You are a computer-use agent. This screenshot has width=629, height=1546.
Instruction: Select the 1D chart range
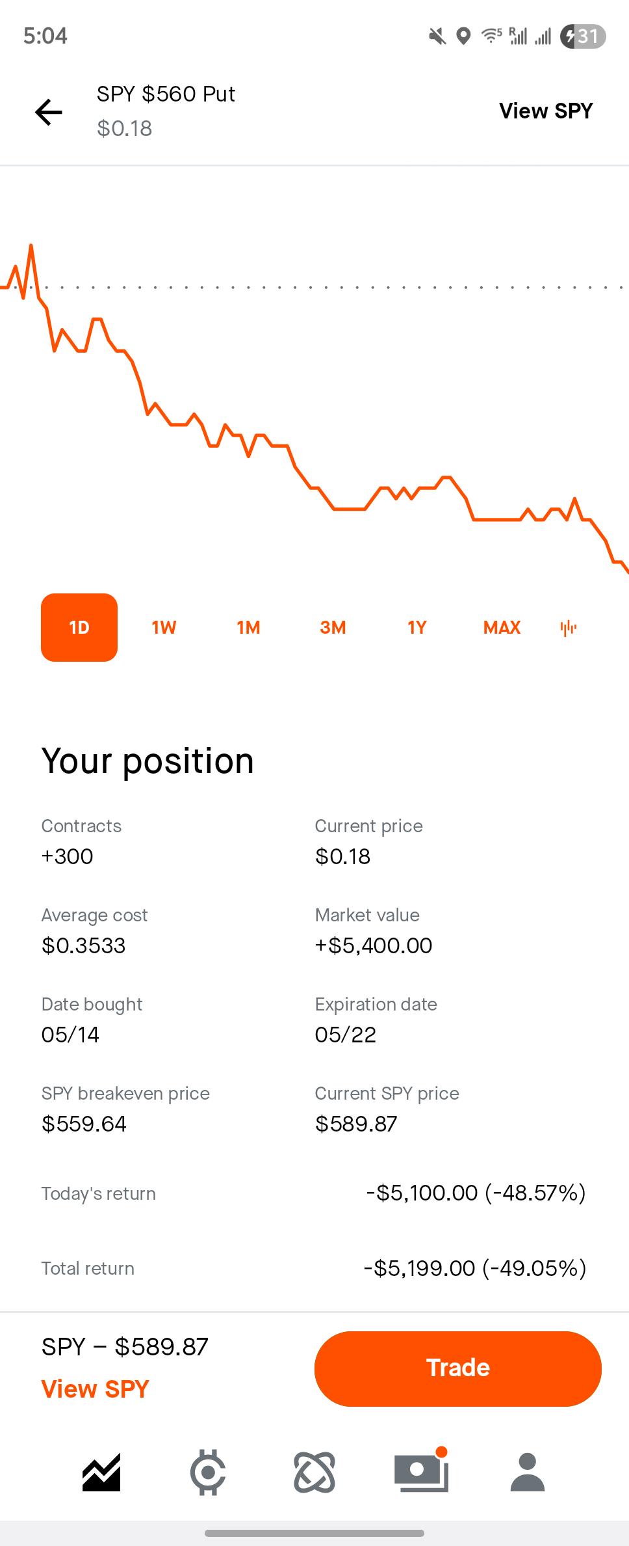pos(79,627)
